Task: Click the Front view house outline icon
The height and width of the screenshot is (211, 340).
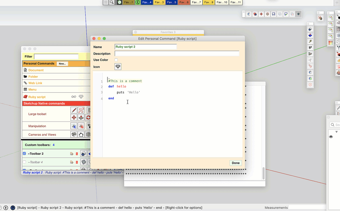Action: [x=81, y=134]
